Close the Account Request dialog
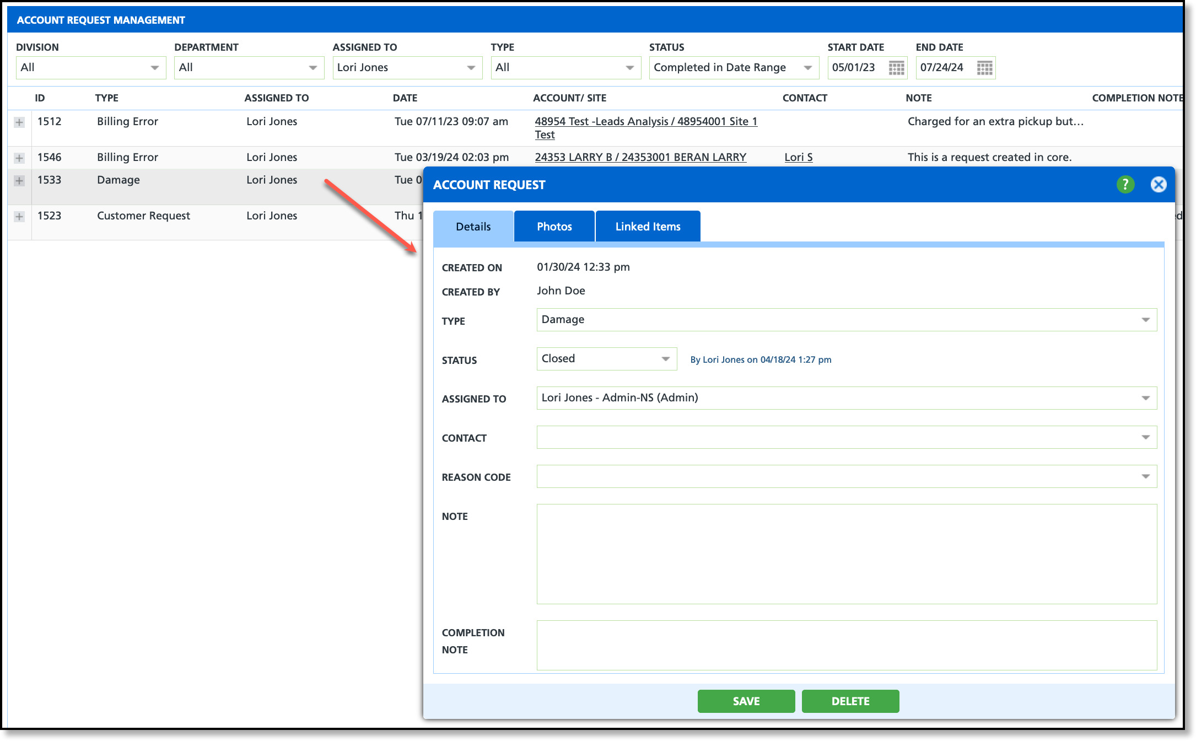The width and height of the screenshot is (1196, 741). pyautogui.click(x=1159, y=185)
